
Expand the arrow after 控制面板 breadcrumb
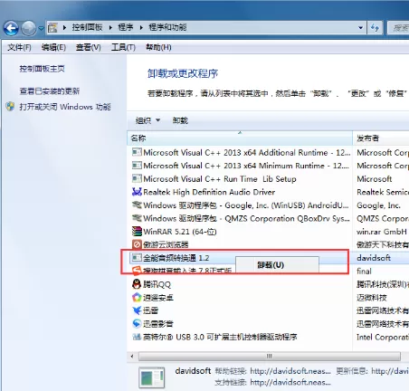pyautogui.click(x=110, y=28)
